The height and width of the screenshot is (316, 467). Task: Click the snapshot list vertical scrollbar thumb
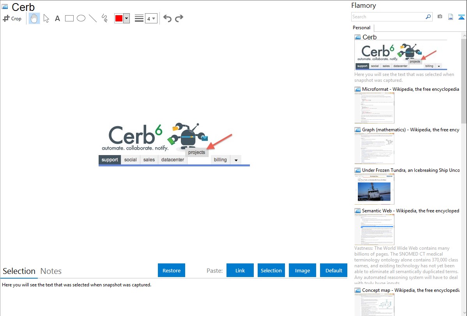tap(464, 80)
